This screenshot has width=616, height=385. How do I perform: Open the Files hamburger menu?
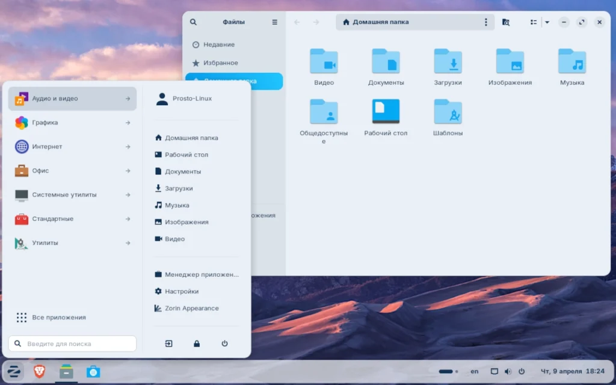point(274,22)
